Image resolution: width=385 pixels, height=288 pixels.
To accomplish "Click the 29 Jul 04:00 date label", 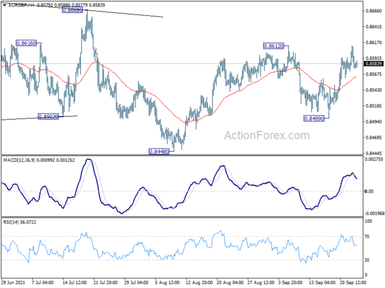I will pos(136,282).
